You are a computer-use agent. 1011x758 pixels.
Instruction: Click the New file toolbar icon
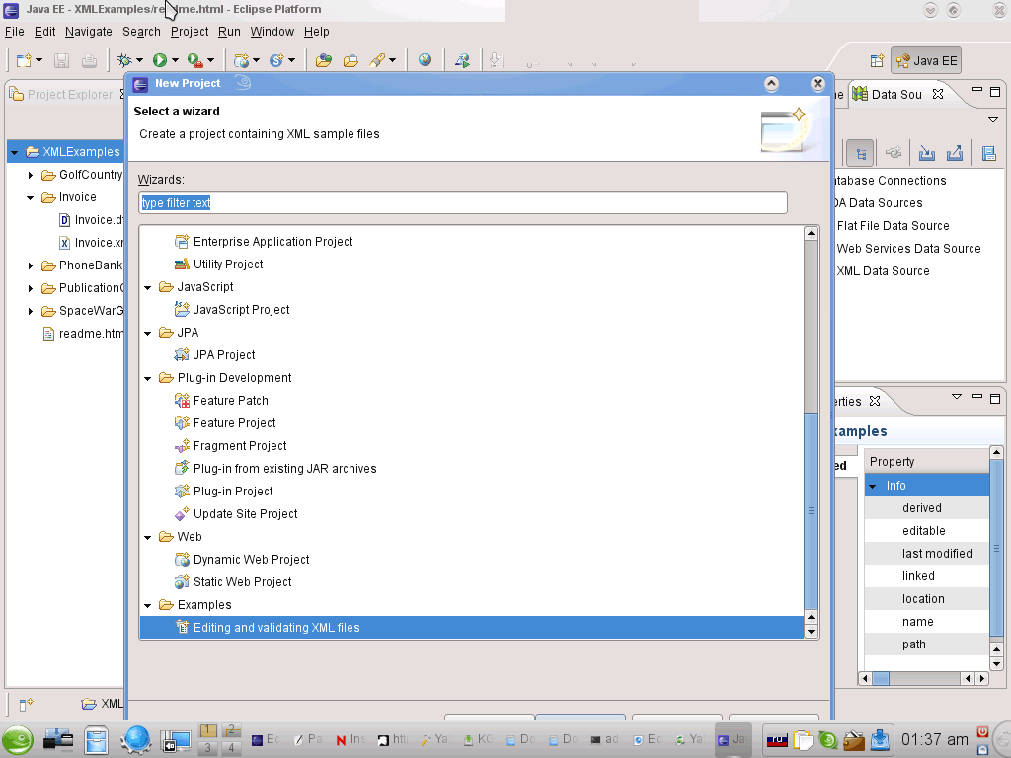pos(24,60)
